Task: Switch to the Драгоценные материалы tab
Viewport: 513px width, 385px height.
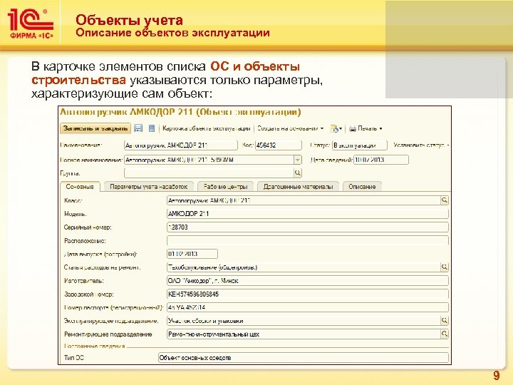Action: point(298,187)
